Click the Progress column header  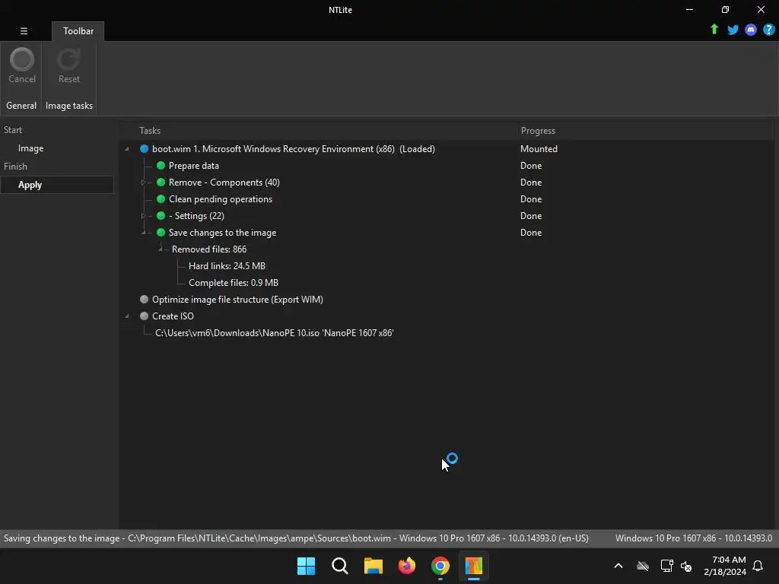point(538,131)
